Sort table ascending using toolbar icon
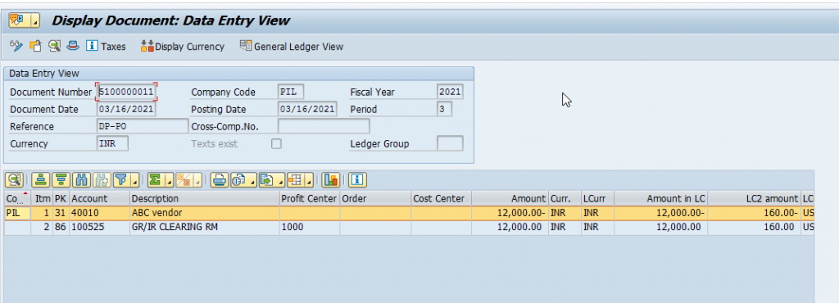Image resolution: width=839 pixels, height=303 pixels. pos(41,180)
